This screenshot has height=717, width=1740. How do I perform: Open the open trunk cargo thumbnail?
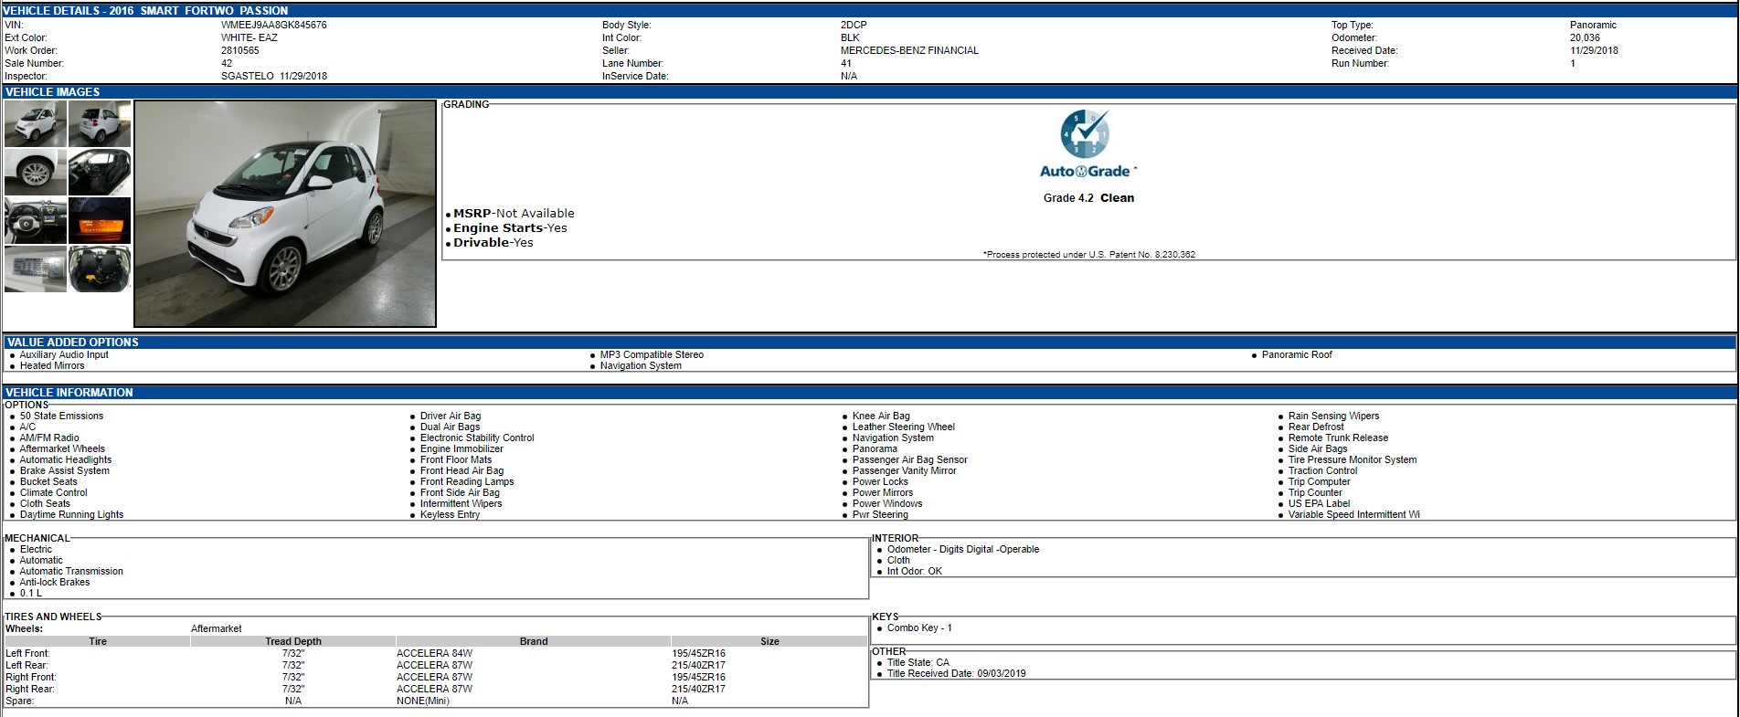click(100, 269)
